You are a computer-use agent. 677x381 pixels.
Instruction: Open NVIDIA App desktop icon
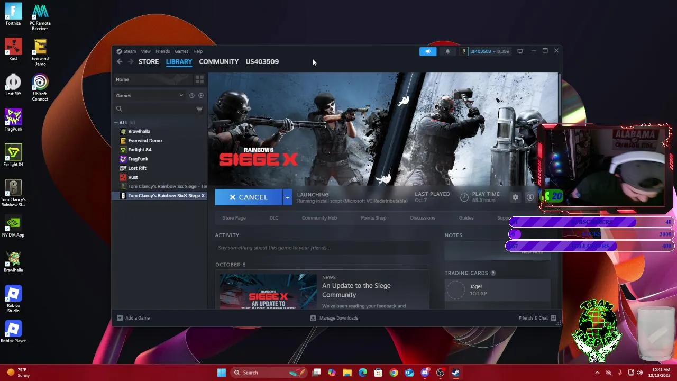(x=13, y=226)
